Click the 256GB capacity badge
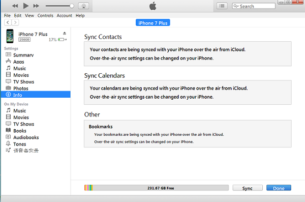This screenshot has width=305, height=202. click(x=24, y=40)
